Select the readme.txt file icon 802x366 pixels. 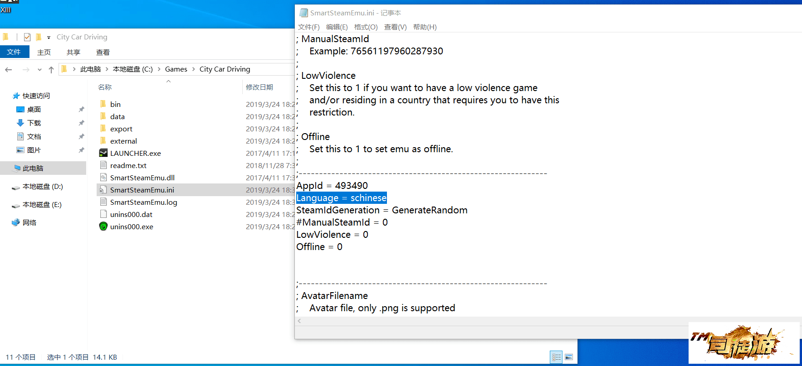[103, 165]
